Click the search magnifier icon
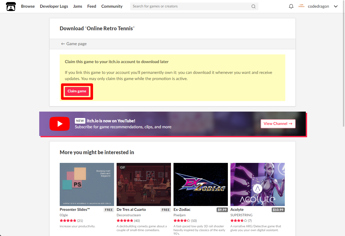345x236 pixels. tap(253, 6)
